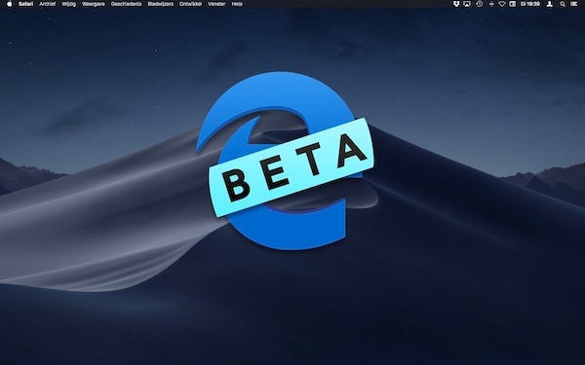The height and width of the screenshot is (365, 585).
Task: Open the Wijzig menu
Action: pos(68,4)
